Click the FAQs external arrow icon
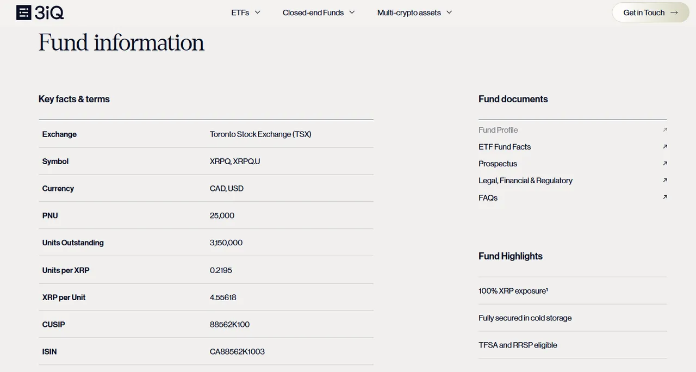696x372 pixels. (x=665, y=197)
